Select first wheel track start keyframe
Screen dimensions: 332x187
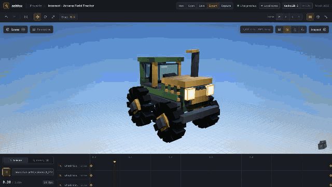91,166
